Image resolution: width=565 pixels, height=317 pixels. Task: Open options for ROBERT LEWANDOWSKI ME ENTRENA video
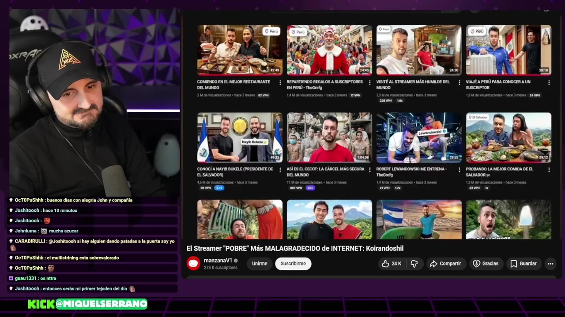(459, 170)
